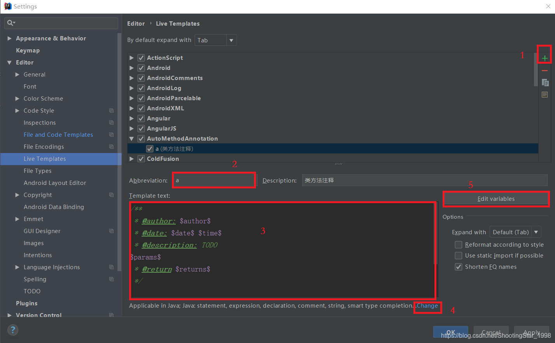This screenshot has width=555, height=343.
Task: Click project-level icon beside Spelling
Action: 112,279
